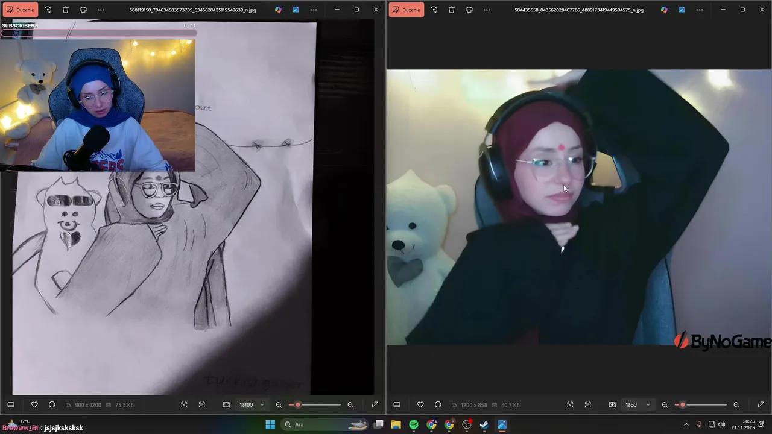This screenshot has height=434, width=772.
Task: Open %80 zoom dropdown in right window
Action: [638, 404]
